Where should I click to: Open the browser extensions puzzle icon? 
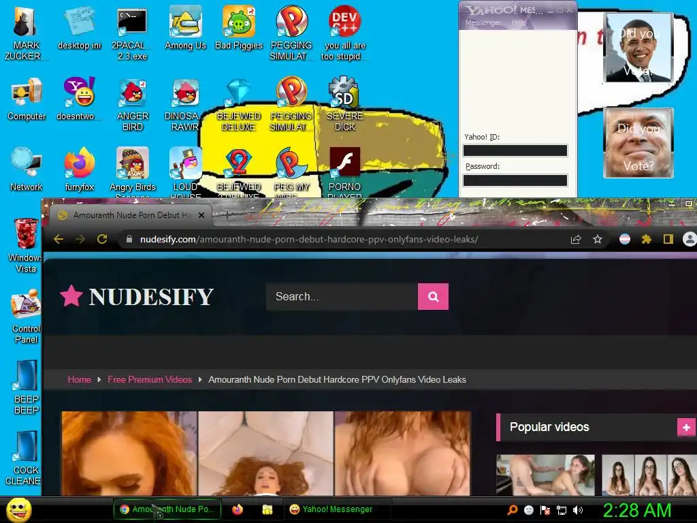point(647,239)
